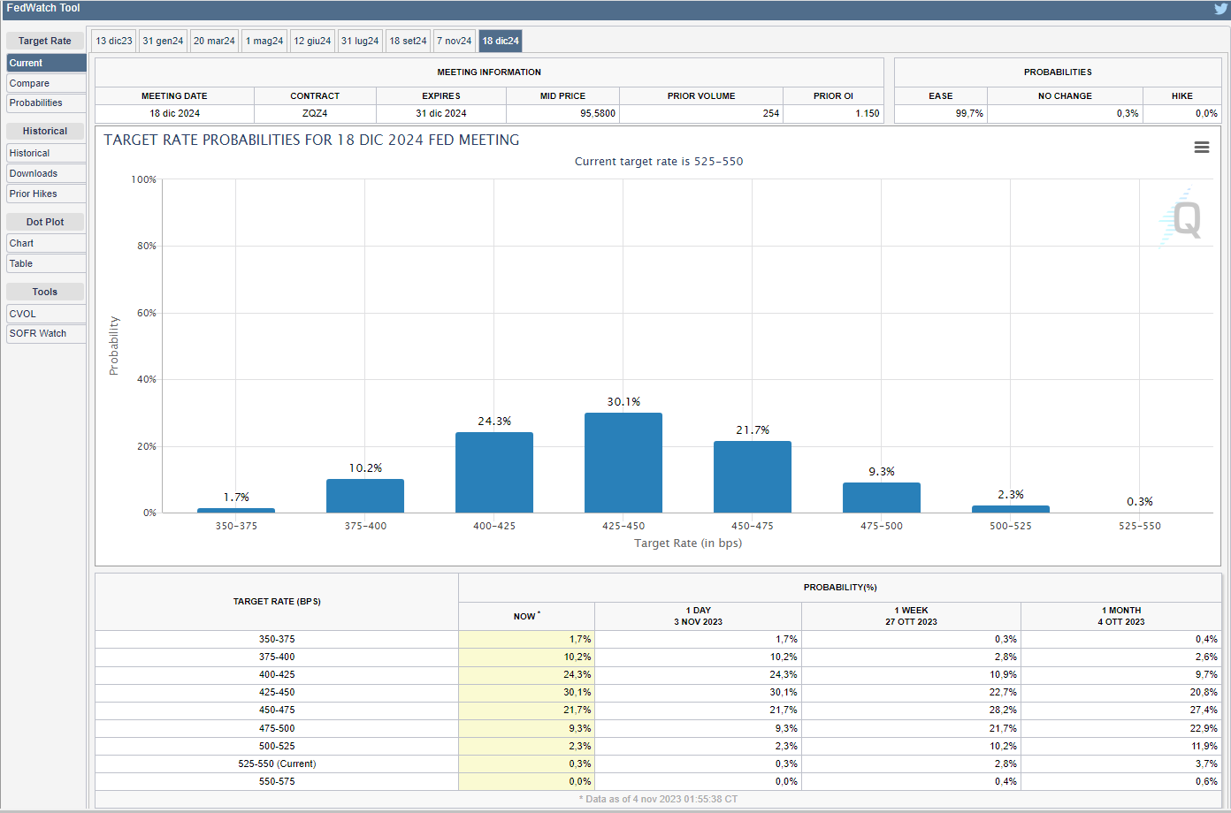Click the 400-425 probability bar
1231x813 pixels.
[x=494, y=472]
